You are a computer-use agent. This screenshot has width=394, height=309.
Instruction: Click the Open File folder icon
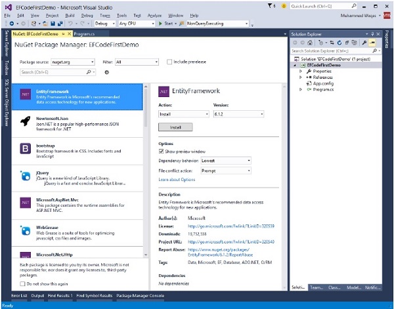pos(45,24)
